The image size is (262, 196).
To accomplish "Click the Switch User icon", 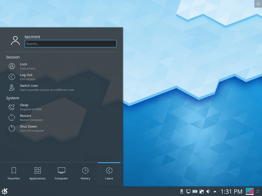I will [12, 87].
